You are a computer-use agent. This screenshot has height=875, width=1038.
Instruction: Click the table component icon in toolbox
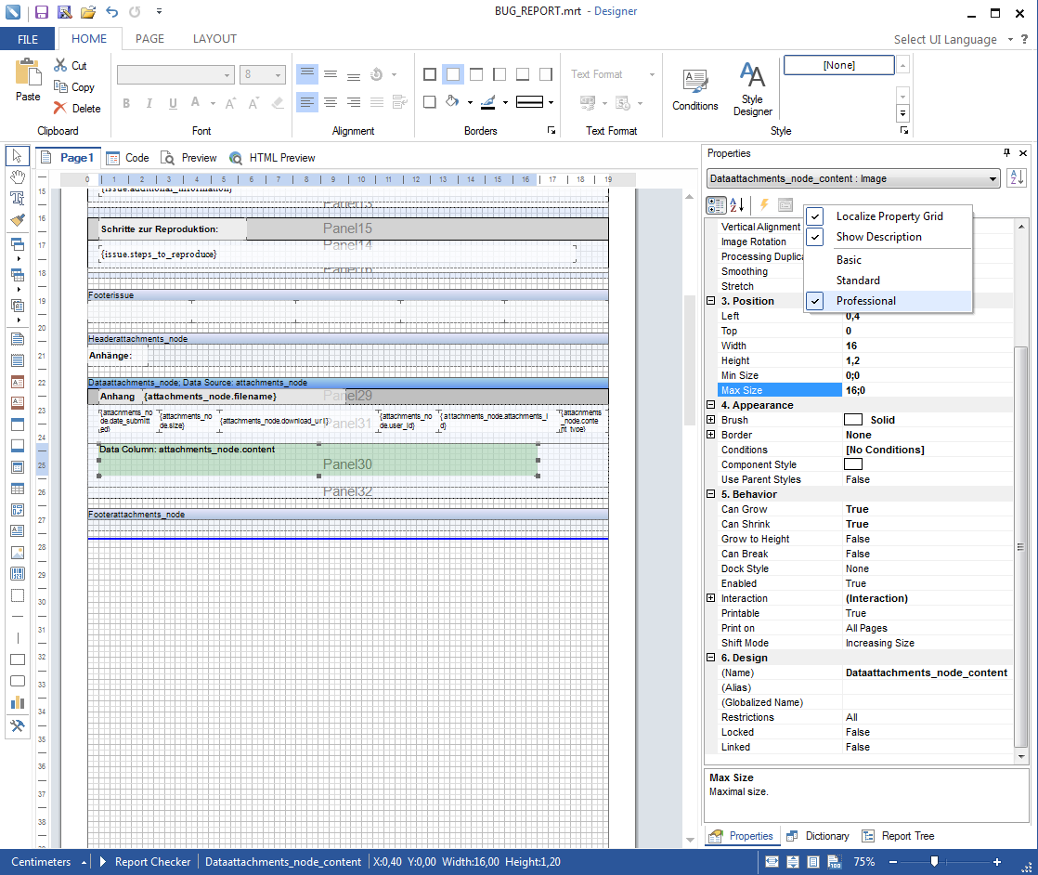(18, 489)
